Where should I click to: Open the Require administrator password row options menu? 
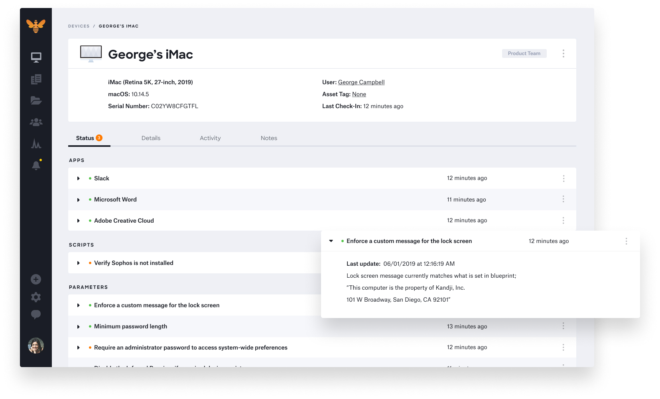coord(563,347)
